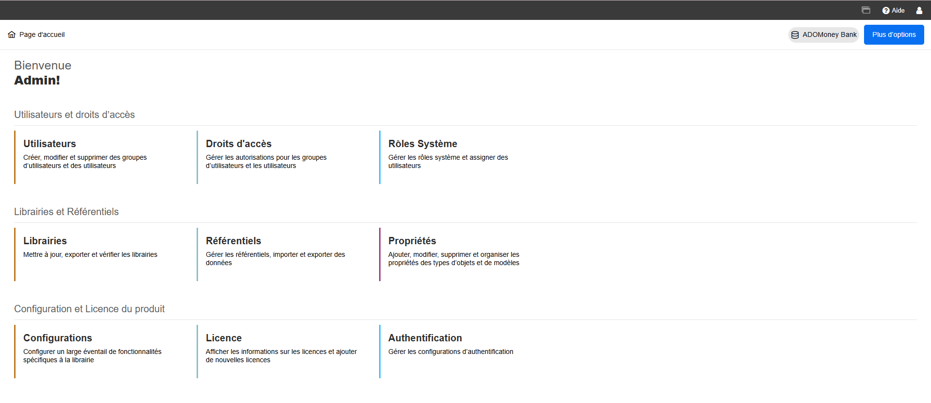This screenshot has width=931, height=403.
Task: Click the database icon in ADOMoney Bank chip
Action: point(795,35)
